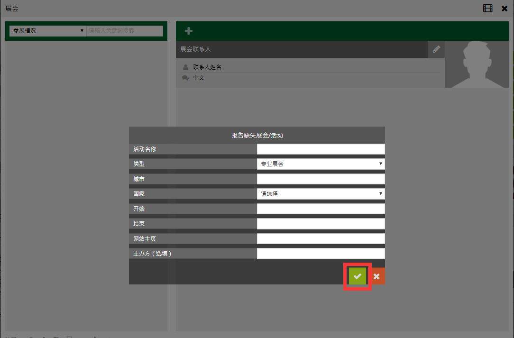Click the green checkmark to submit form

(358, 276)
